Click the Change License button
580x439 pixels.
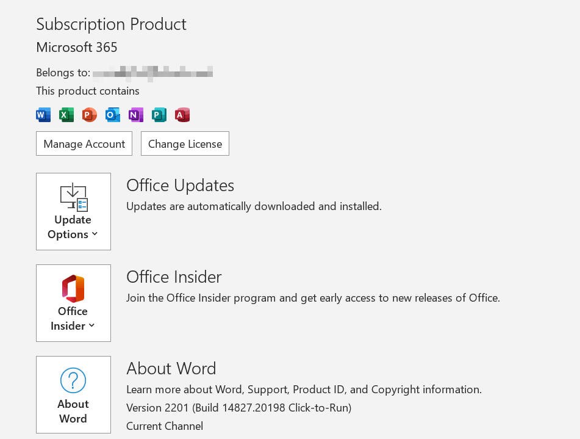[185, 143]
